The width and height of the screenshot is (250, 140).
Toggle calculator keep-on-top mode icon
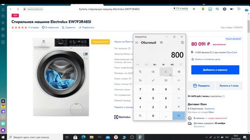tap(161, 42)
